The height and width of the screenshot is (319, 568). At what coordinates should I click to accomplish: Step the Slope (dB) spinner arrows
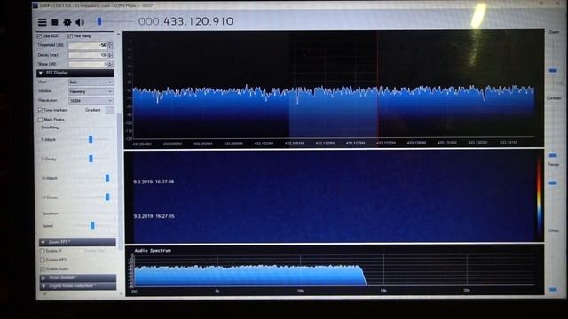(110, 64)
